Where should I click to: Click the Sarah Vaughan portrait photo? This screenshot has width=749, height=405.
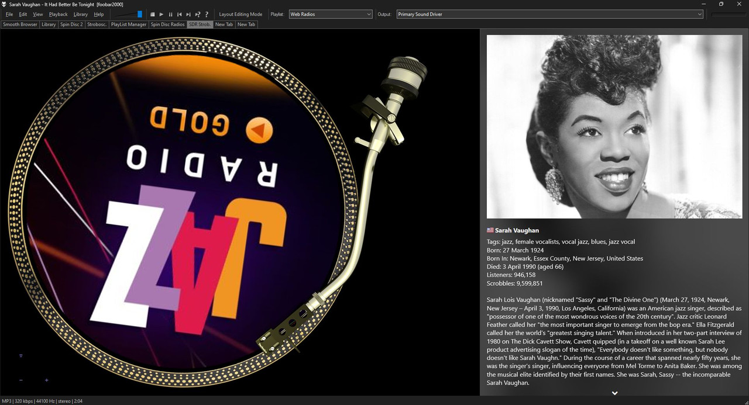[614, 127]
